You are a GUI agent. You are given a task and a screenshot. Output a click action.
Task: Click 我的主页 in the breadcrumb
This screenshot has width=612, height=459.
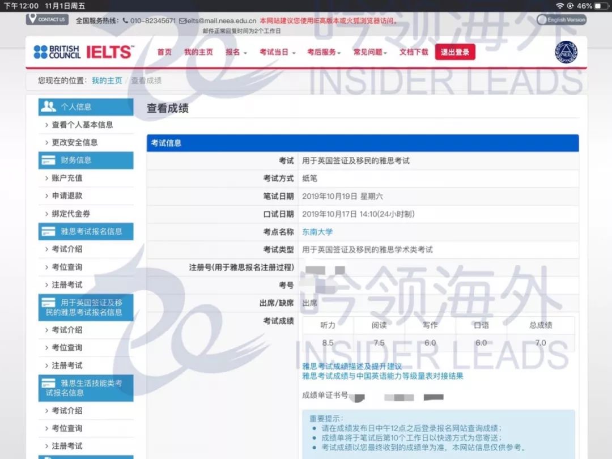(x=107, y=80)
